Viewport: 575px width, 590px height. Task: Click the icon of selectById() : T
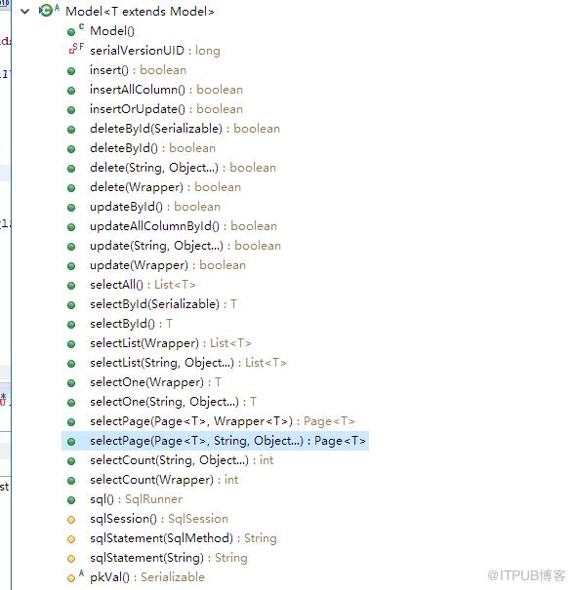(x=71, y=325)
